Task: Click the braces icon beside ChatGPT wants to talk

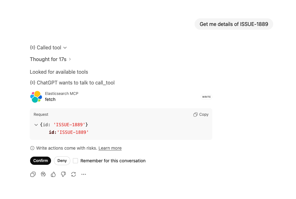Action: point(32,83)
